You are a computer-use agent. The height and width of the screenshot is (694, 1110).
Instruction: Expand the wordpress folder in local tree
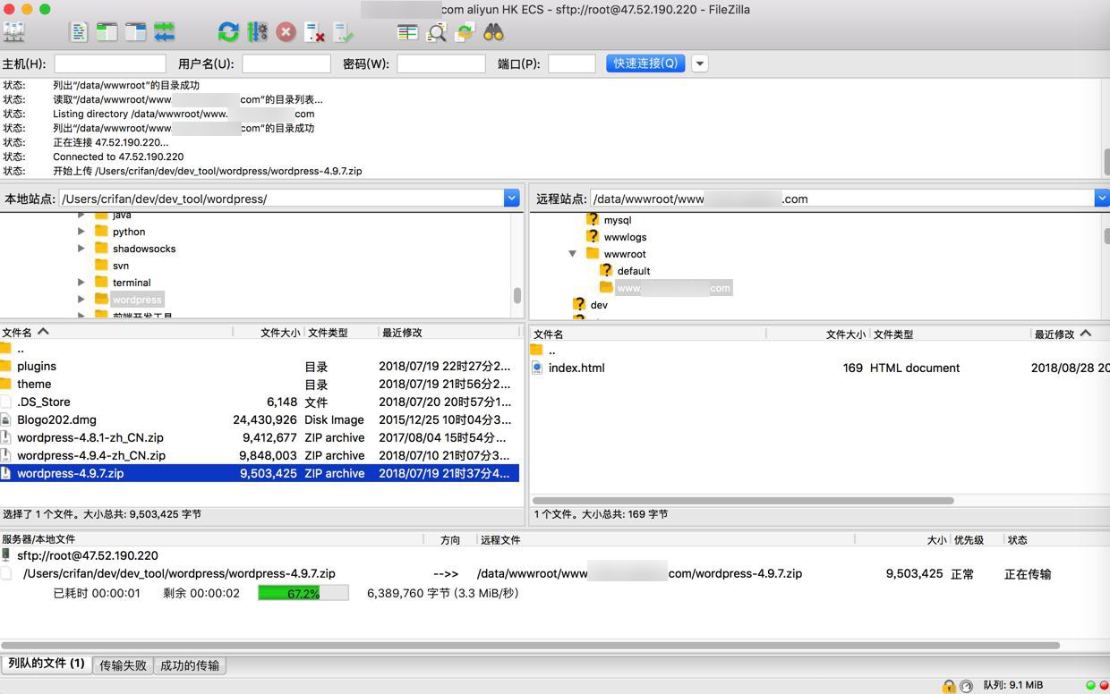coord(81,300)
